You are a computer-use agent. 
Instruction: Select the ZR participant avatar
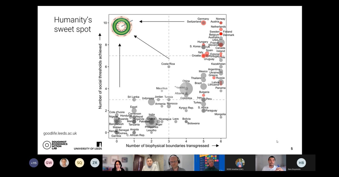coord(95,163)
